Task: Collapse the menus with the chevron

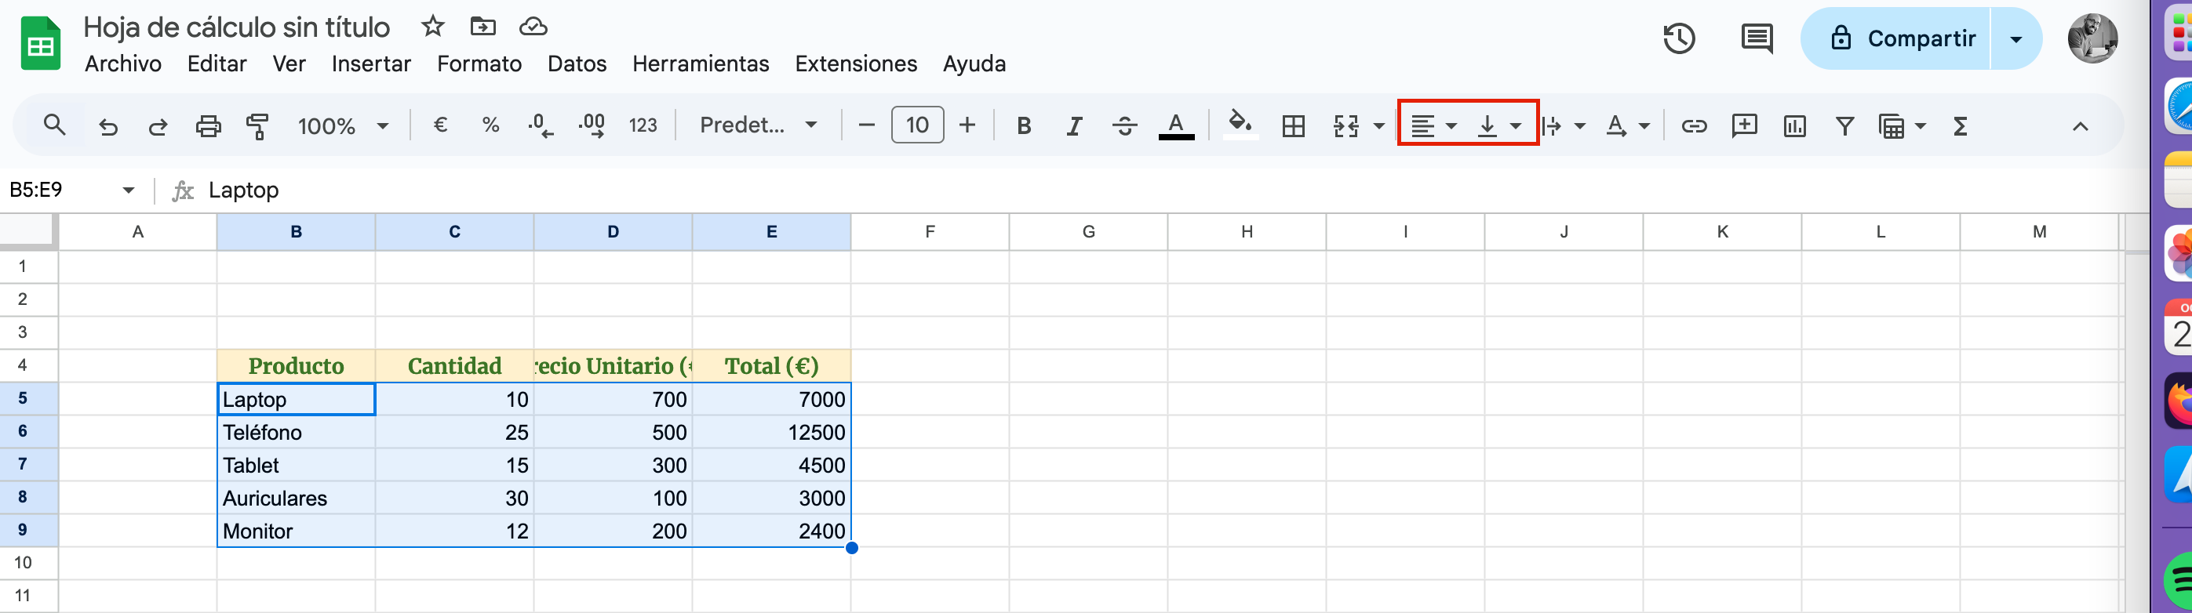Action: [2080, 127]
